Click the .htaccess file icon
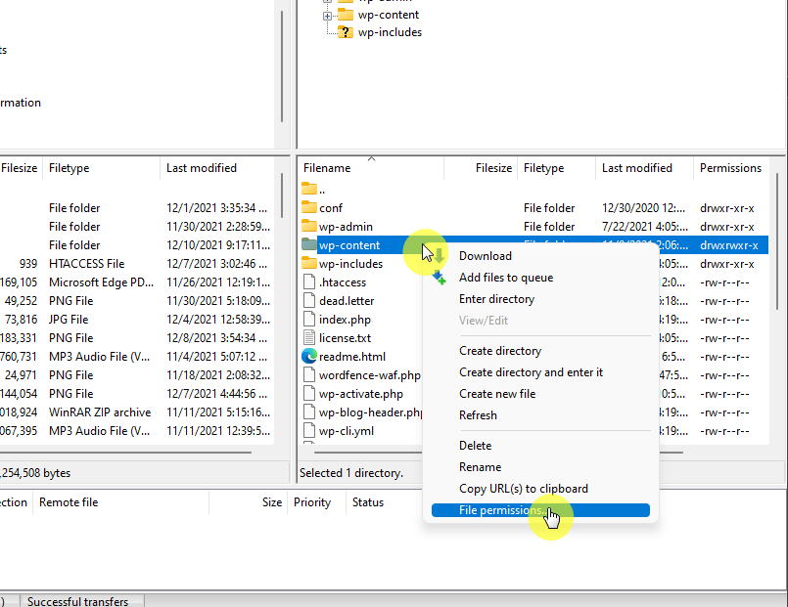Viewport: 788px width, 607px height. 309,282
